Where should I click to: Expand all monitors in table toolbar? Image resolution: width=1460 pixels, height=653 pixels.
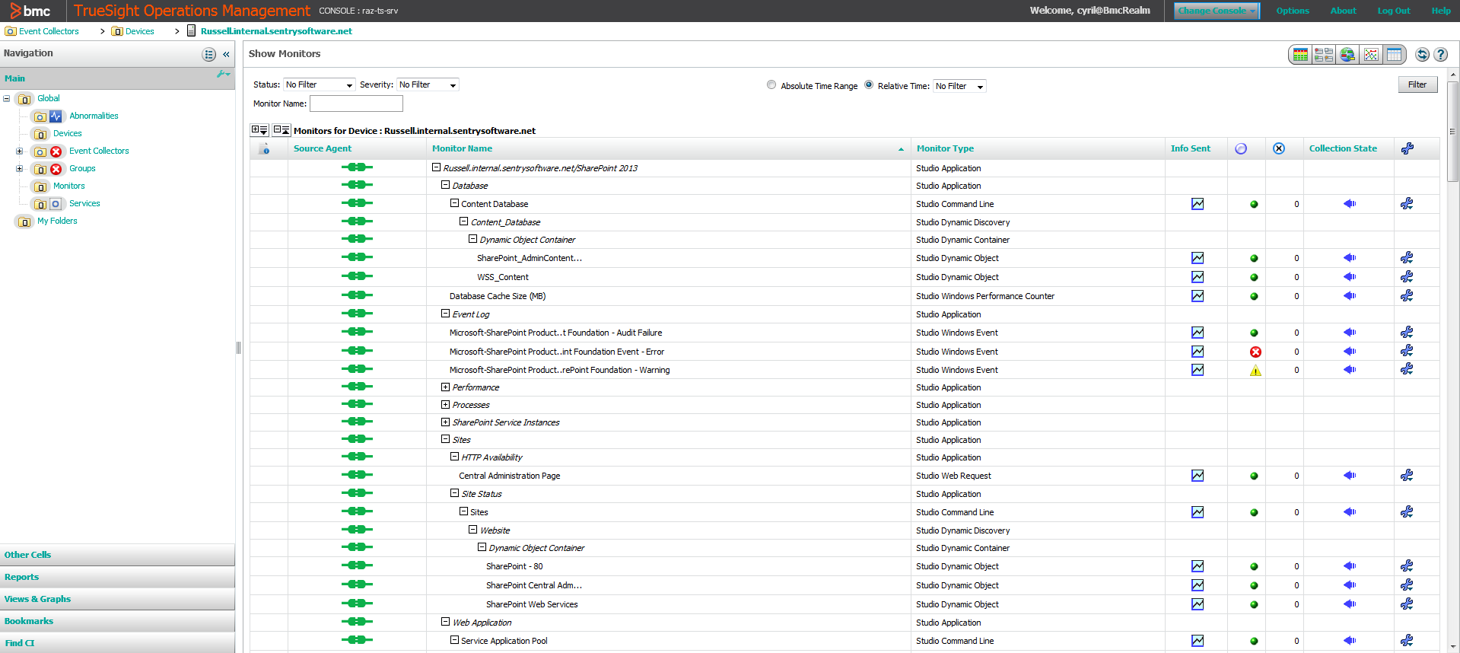(259, 130)
